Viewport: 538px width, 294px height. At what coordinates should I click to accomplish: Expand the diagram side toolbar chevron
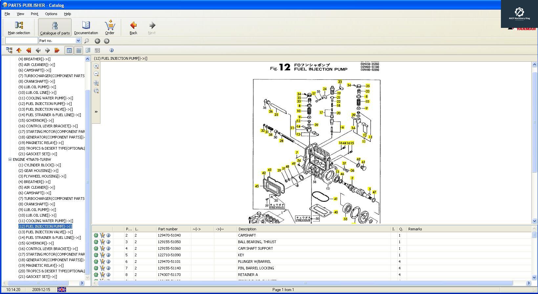[96, 112]
